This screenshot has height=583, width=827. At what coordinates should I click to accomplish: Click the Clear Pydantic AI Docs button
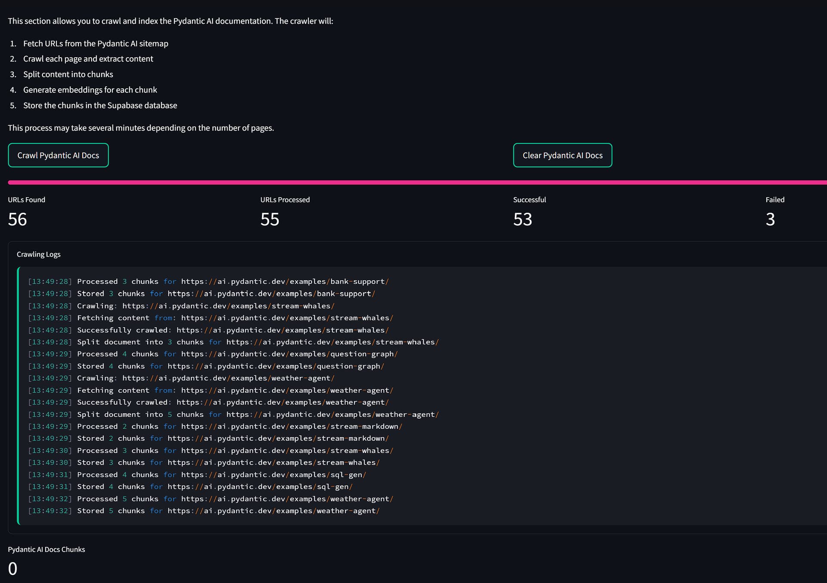point(563,155)
